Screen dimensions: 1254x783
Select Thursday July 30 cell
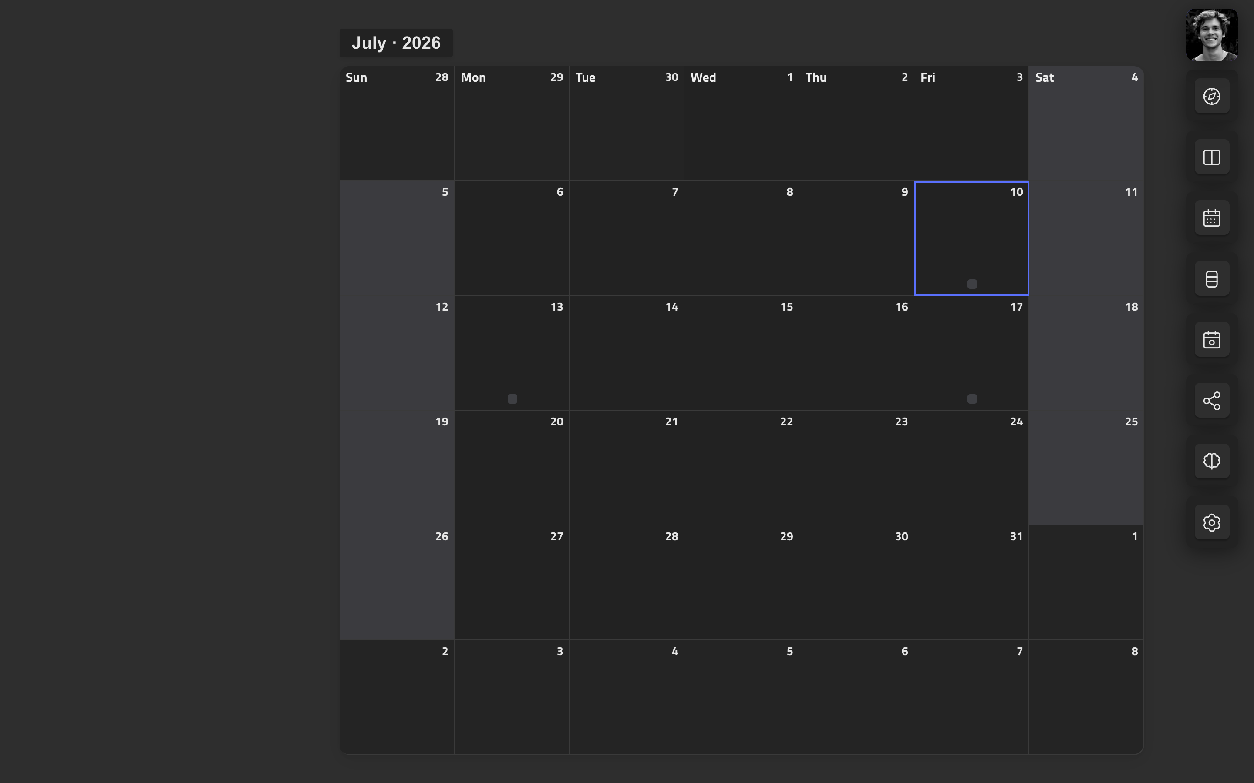tap(856, 582)
